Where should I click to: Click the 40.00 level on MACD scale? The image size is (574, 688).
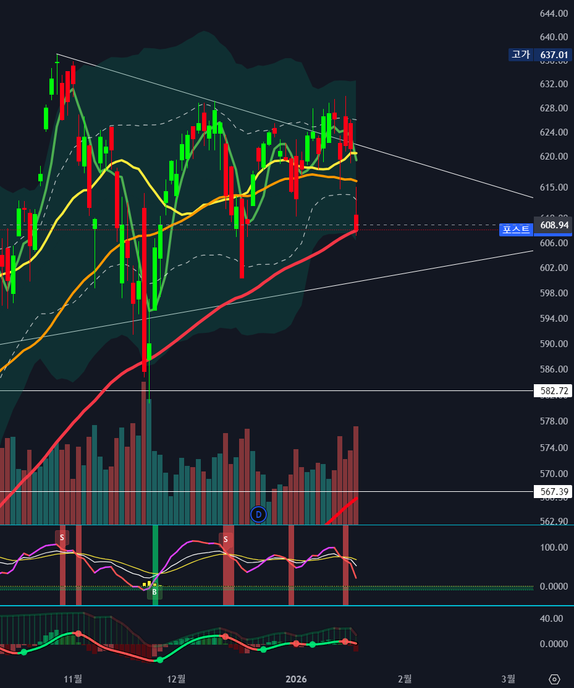[553, 618]
